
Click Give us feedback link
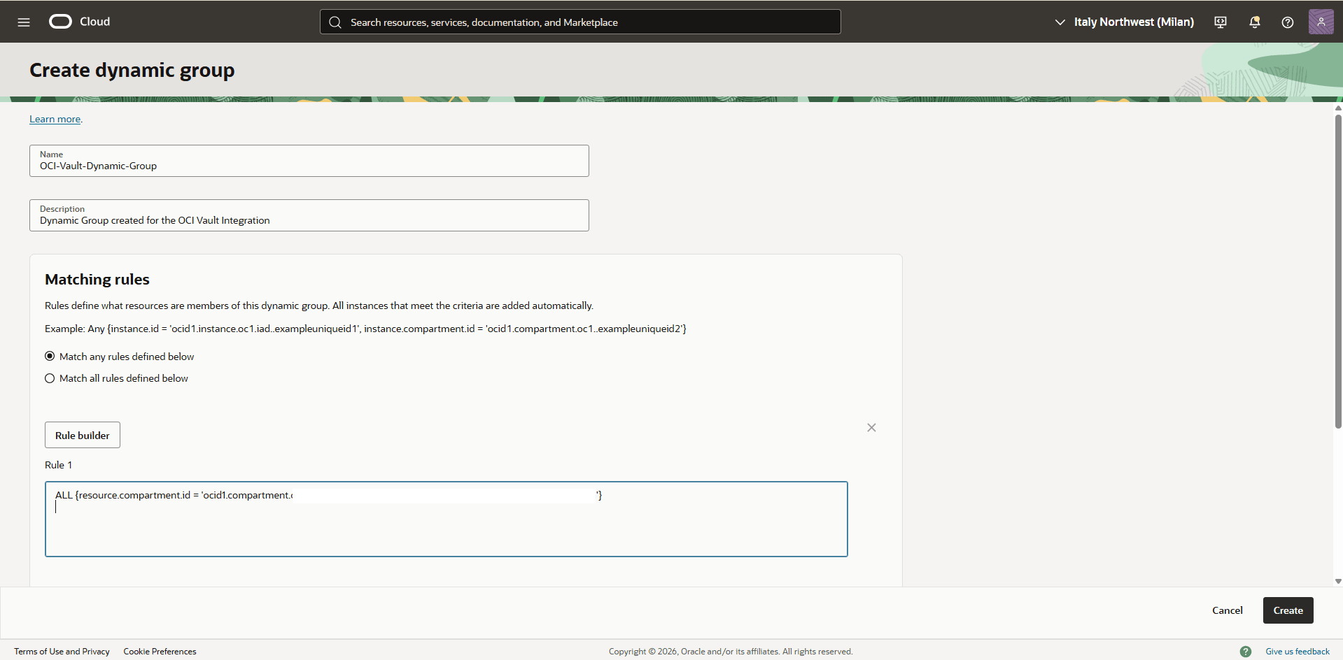1298,652
